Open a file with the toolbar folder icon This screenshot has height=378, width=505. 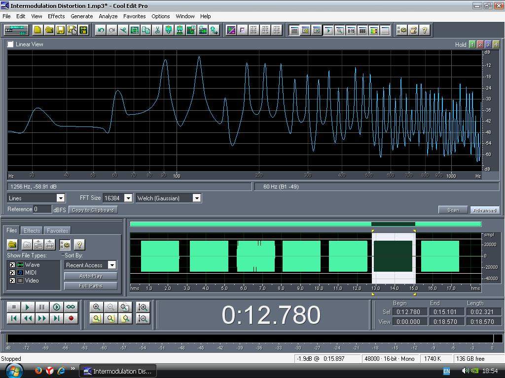pyautogui.click(x=49, y=30)
